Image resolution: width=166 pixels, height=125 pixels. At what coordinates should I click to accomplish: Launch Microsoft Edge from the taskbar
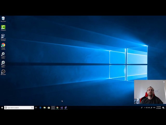pyautogui.click(x=40, y=108)
